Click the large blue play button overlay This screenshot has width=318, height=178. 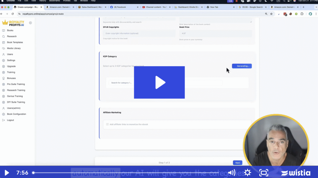(x=159, y=82)
